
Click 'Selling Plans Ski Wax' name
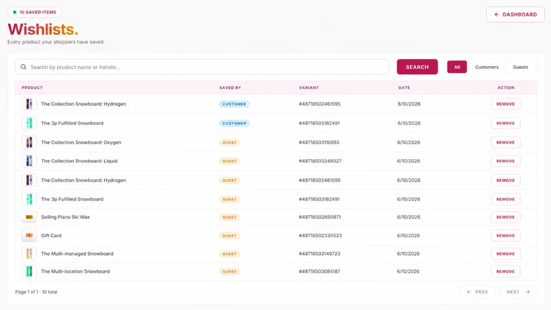tap(65, 217)
